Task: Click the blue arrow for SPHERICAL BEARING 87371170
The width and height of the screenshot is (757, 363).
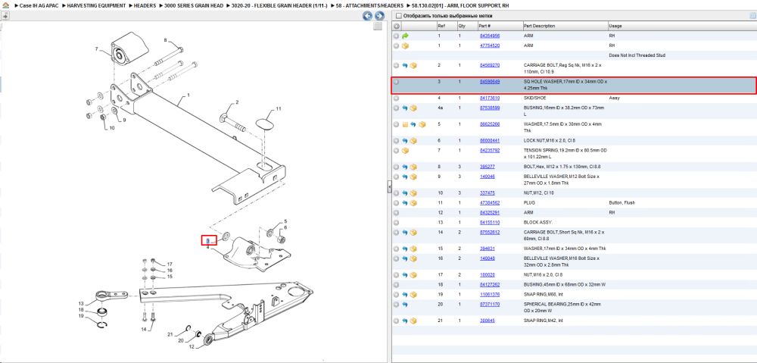Action: click(x=405, y=305)
